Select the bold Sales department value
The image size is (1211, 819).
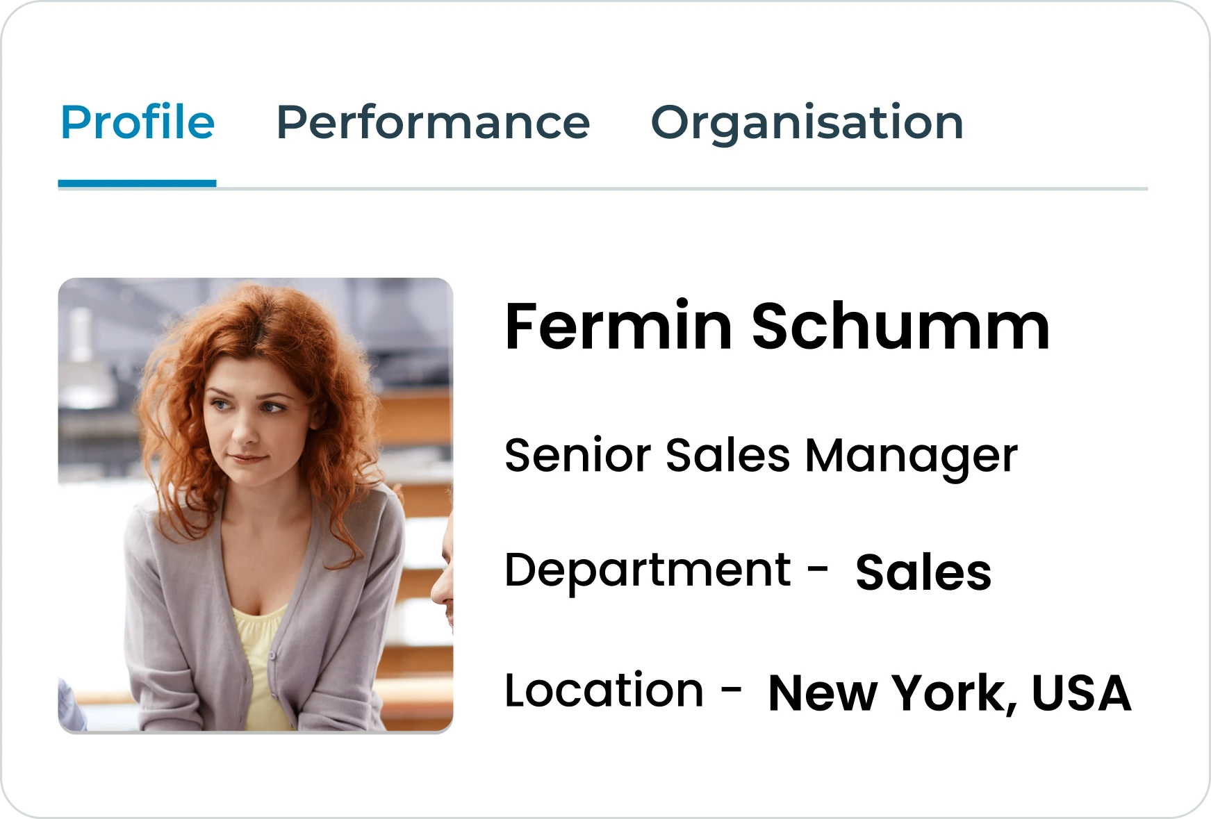(923, 573)
